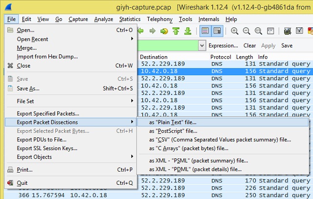Select the highlighted 10.42.0.18 length 156 row
Screen dimensions: 313x199
[225, 71]
